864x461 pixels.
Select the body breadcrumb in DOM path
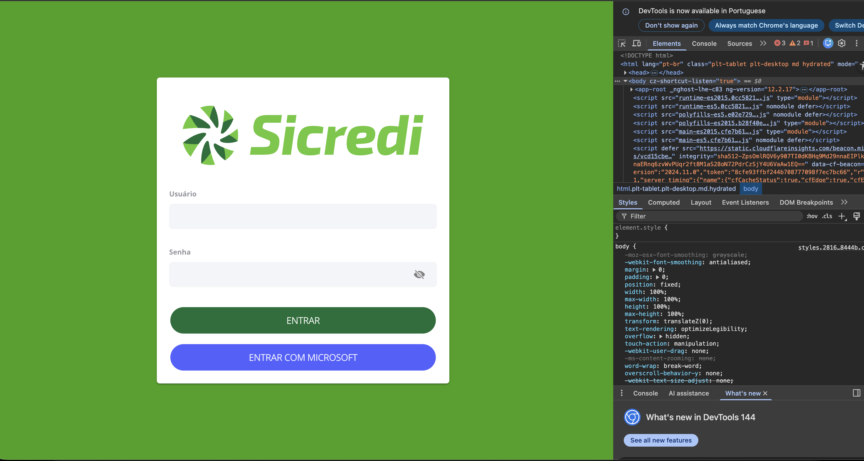point(750,189)
